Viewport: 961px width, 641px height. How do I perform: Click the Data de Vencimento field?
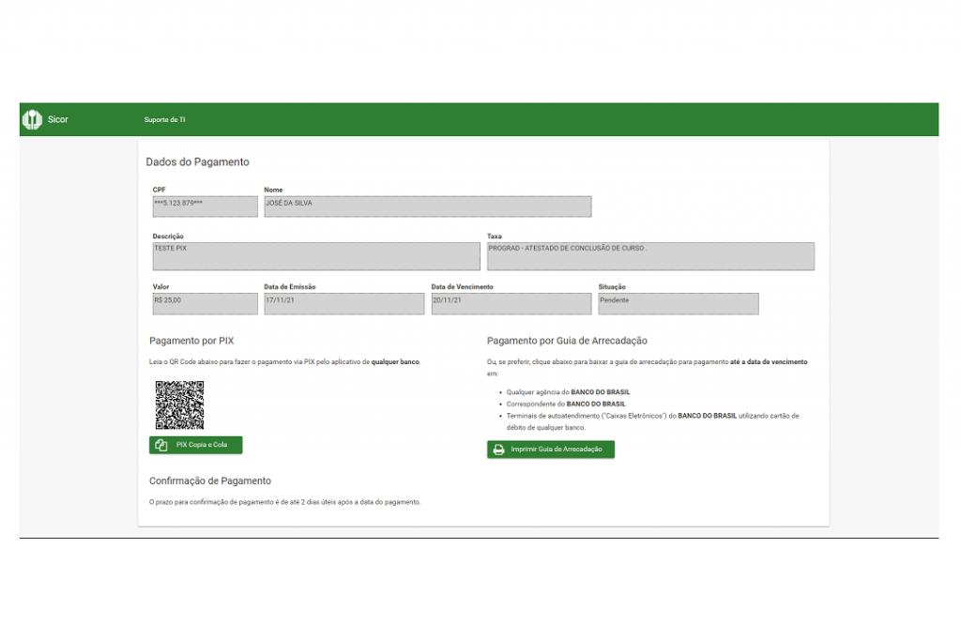pos(511,303)
